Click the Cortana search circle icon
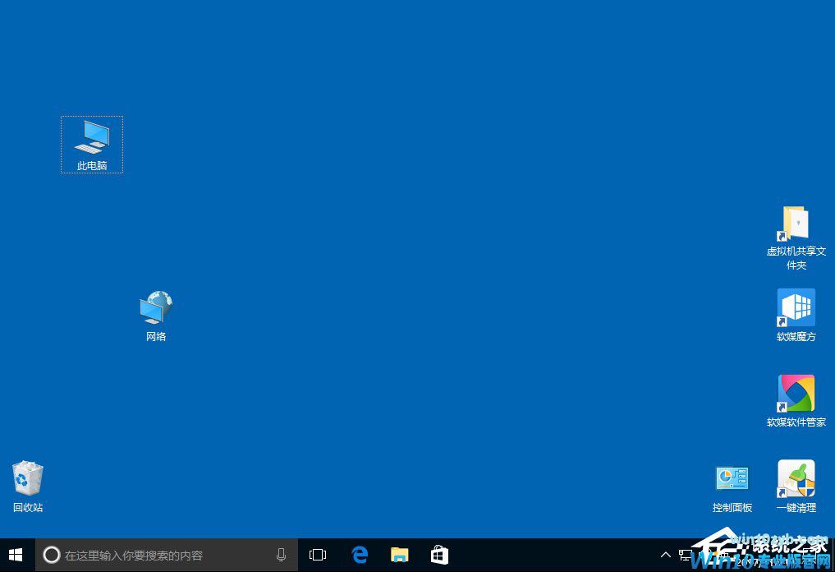Screen dimensions: 835x572 pyautogui.click(x=51, y=555)
